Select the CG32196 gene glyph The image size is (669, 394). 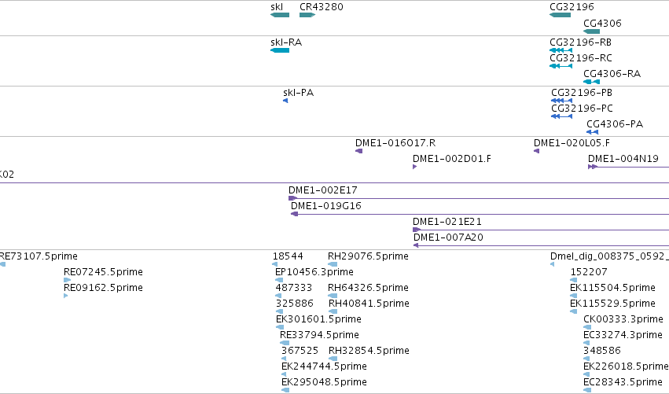(x=561, y=16)
